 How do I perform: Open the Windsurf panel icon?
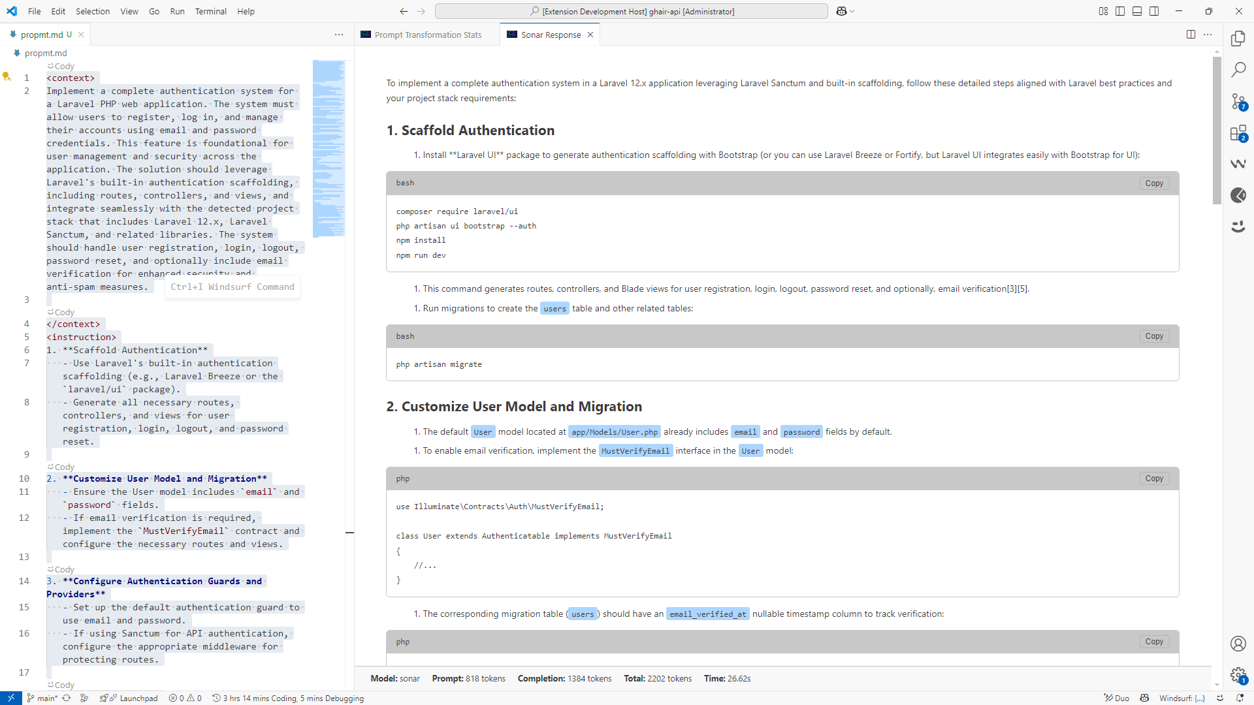point(1238,164)
